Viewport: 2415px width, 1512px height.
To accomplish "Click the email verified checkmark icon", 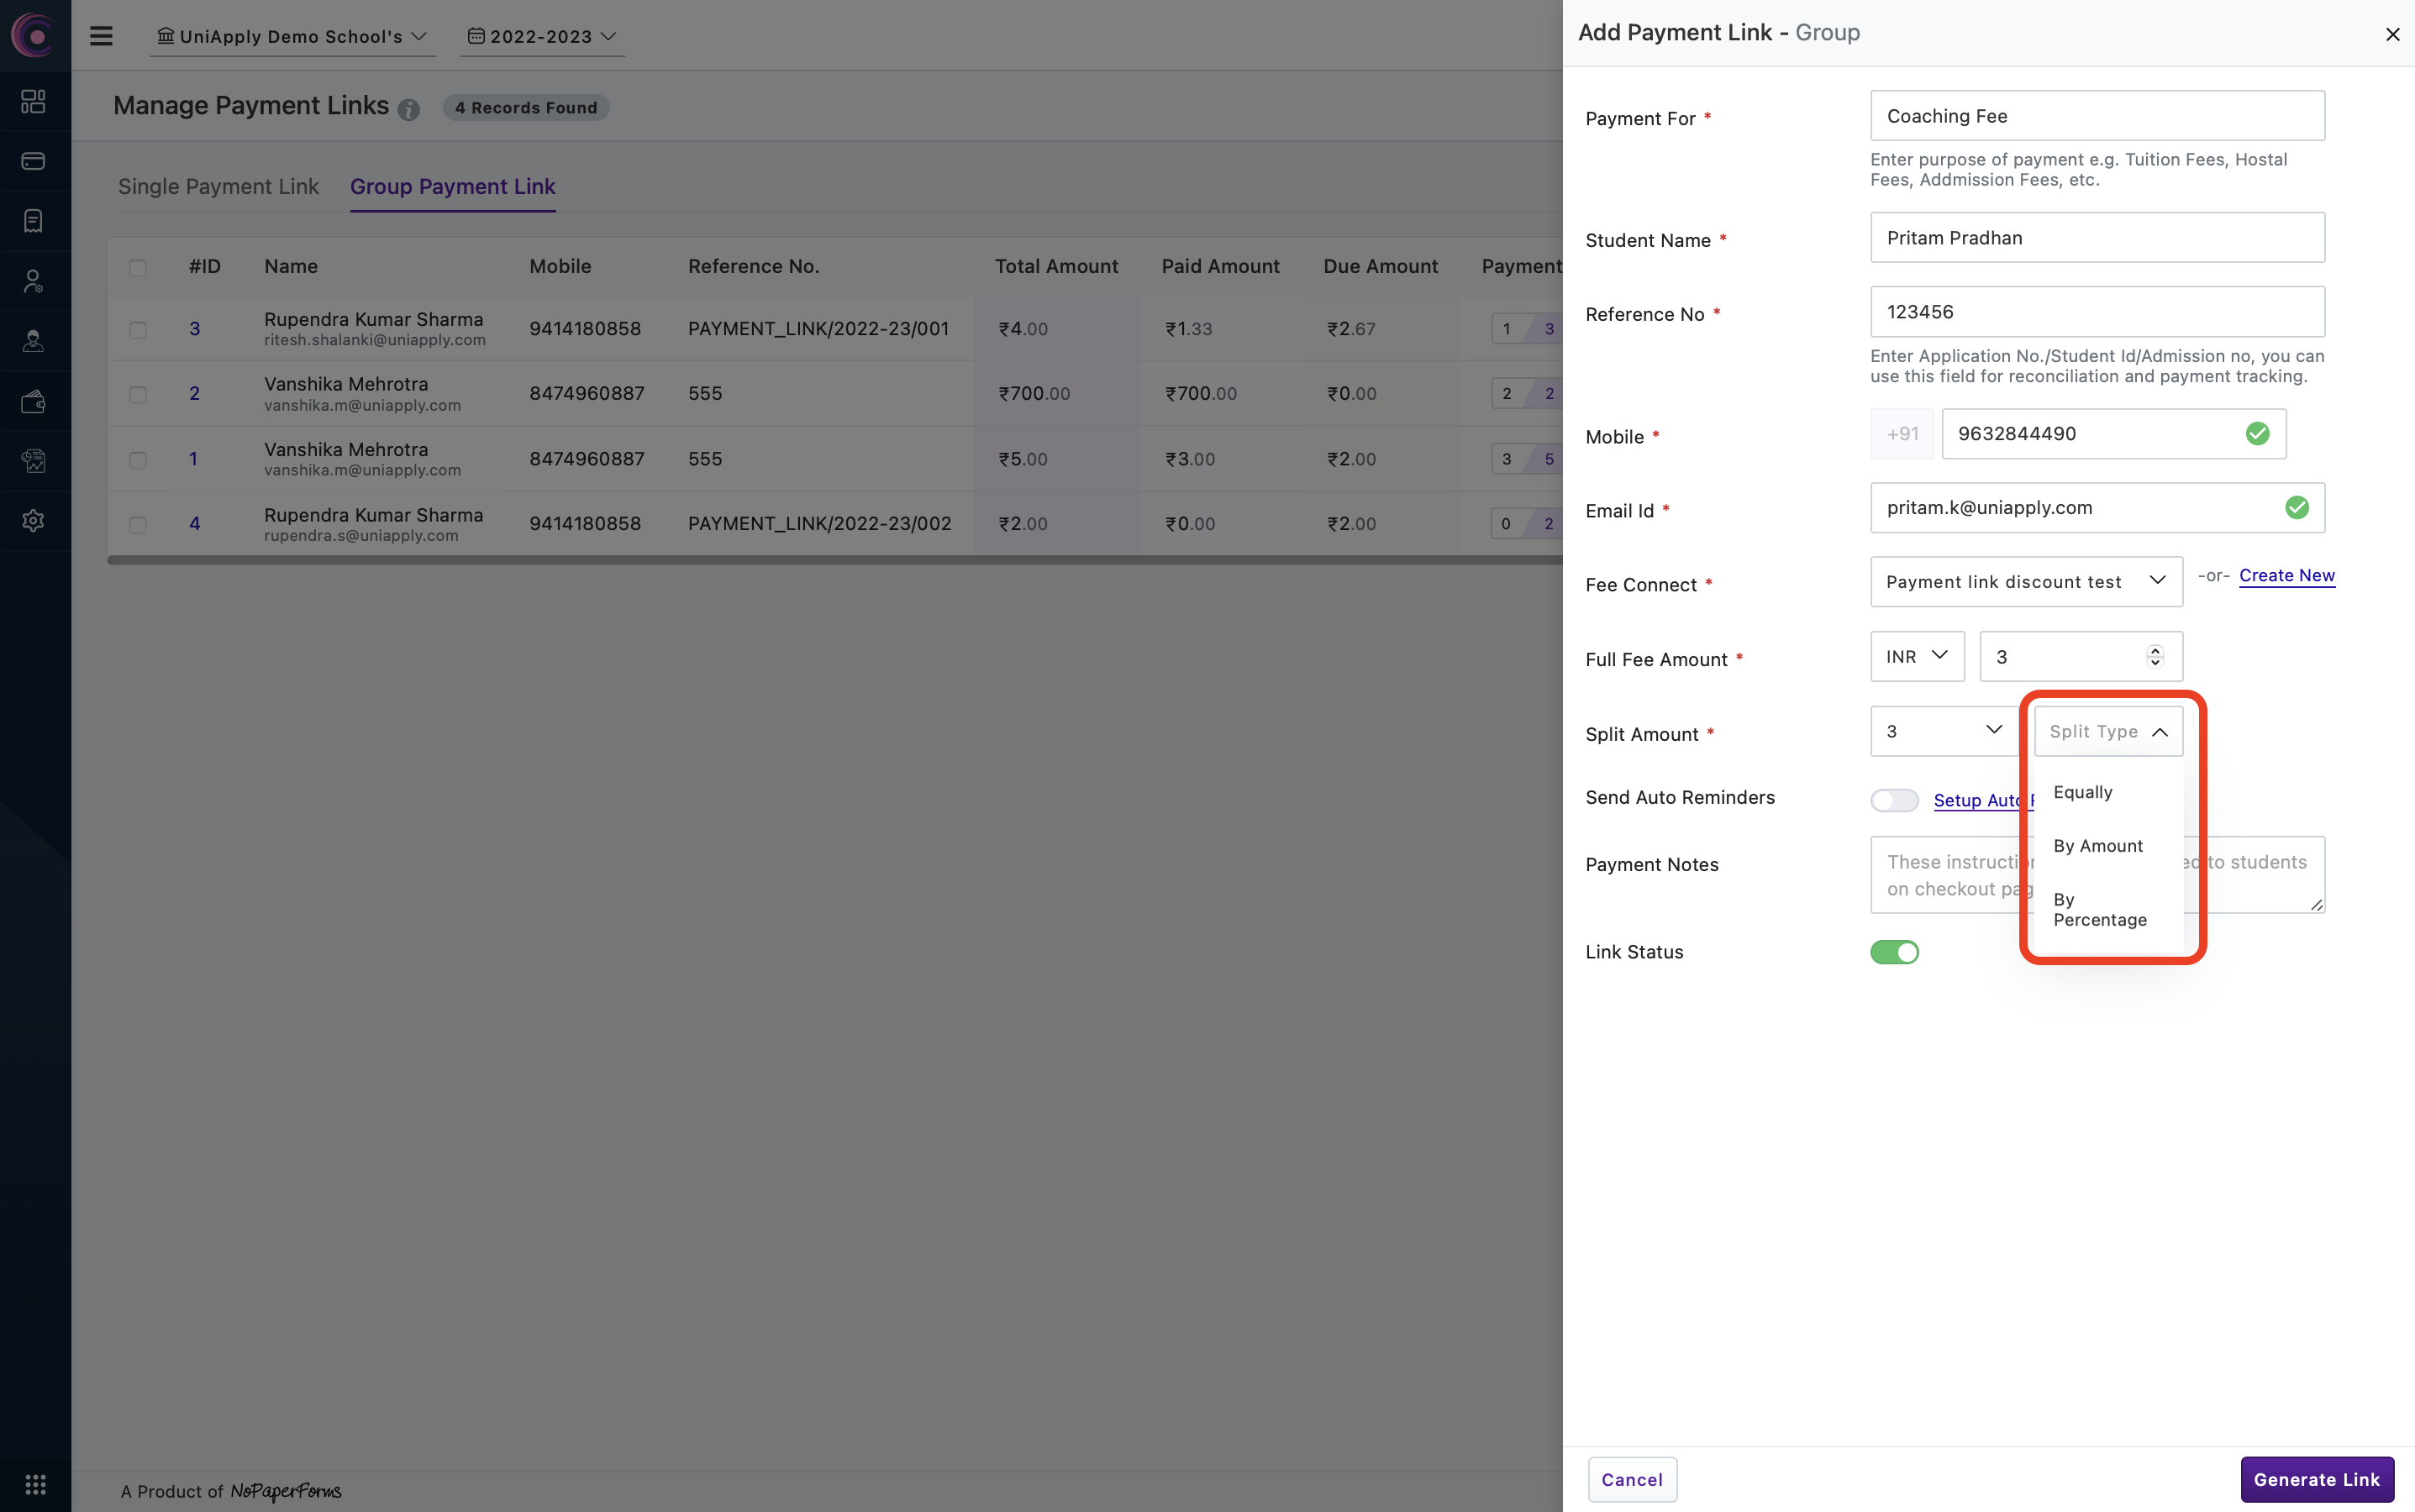I will tap(2297, 508).
